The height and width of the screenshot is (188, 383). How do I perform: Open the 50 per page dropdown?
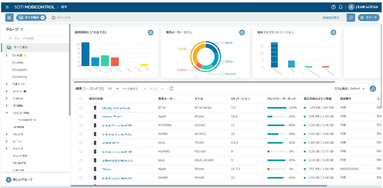click(113, 89)
